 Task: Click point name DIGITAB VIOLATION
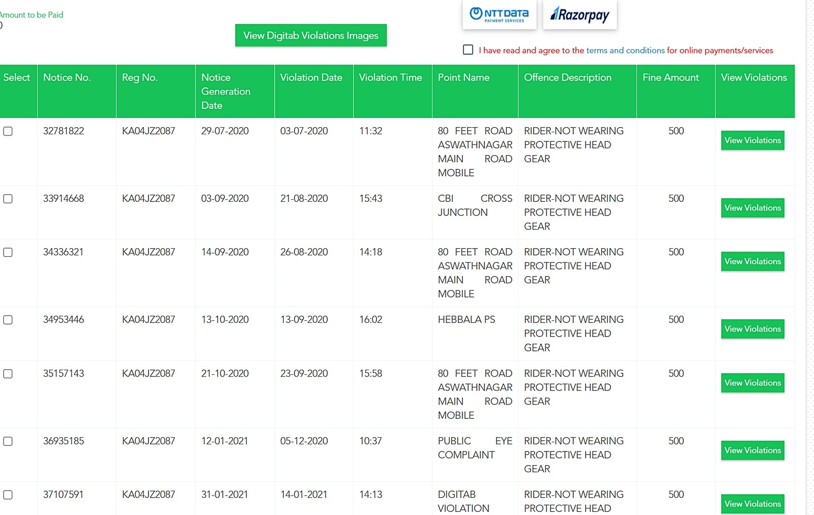click(x=463, y=501)
